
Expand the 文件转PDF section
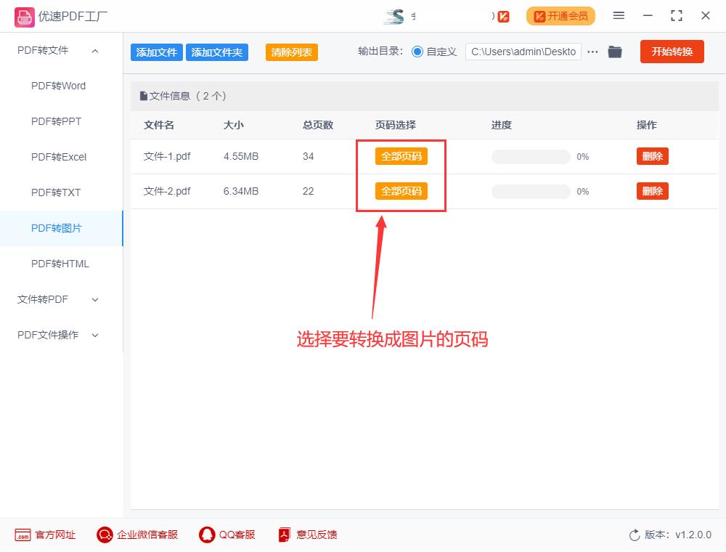[94, 299]
